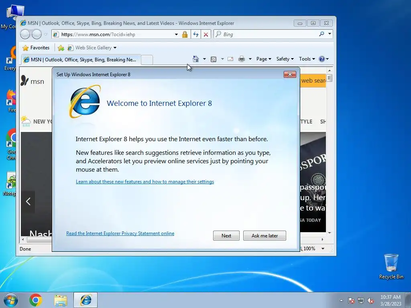Click the Windows Start button

tap(11, 300)
